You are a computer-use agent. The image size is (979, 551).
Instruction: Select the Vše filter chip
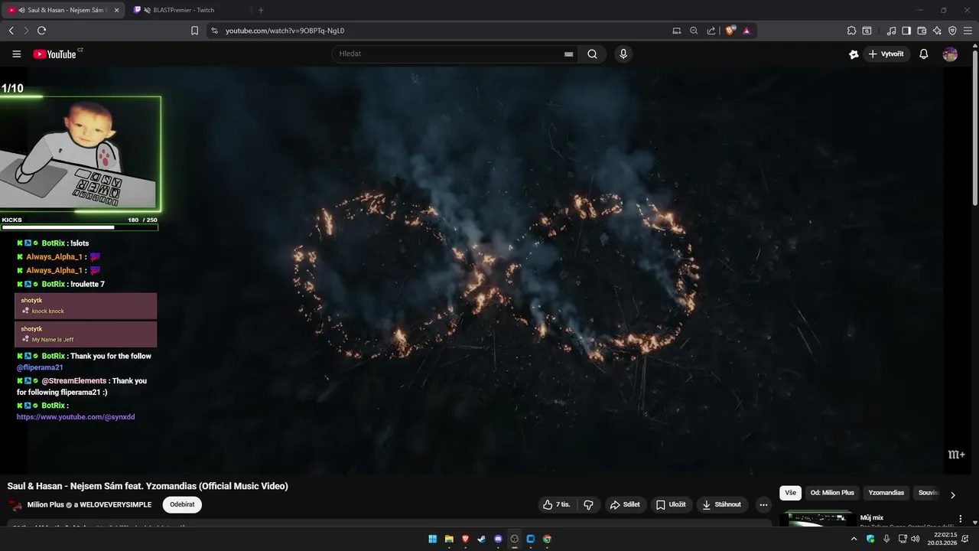point(791,493)
